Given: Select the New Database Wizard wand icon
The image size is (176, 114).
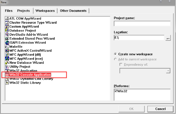Looking at the screenshot, I should (x=7, y=63).
